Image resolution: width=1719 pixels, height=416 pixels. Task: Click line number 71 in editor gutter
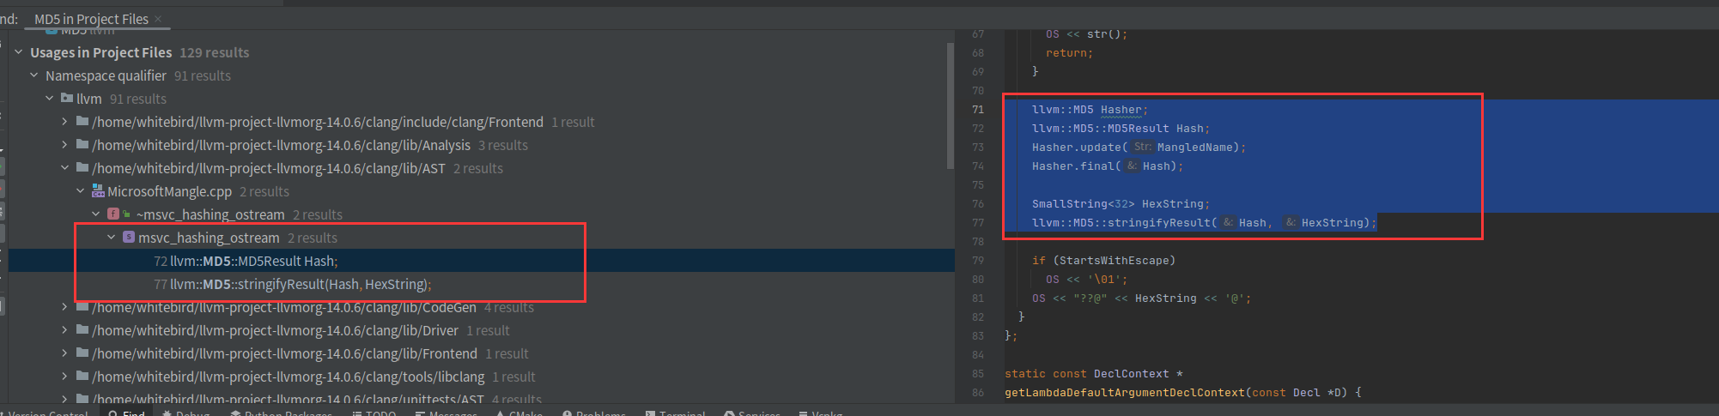978,109
